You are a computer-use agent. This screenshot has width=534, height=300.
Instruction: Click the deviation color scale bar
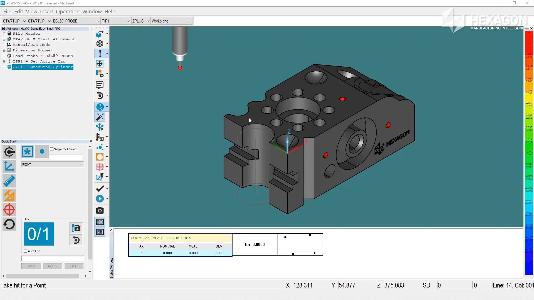click(x=528, y=153)
